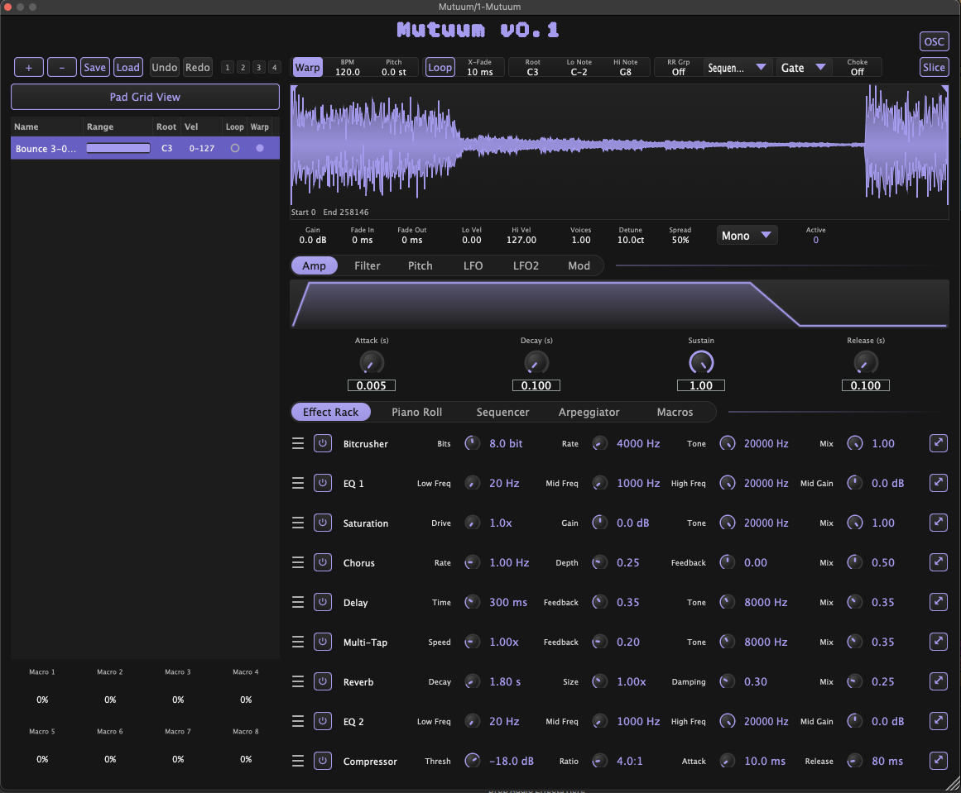Toggle Bitcrusher power button
Viewport: 961px width, 793px height.
(x=322, y=442)
